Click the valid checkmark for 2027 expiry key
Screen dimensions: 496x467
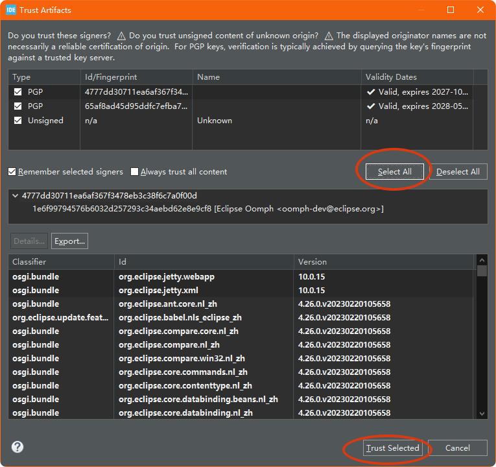(x=371, y=91)
